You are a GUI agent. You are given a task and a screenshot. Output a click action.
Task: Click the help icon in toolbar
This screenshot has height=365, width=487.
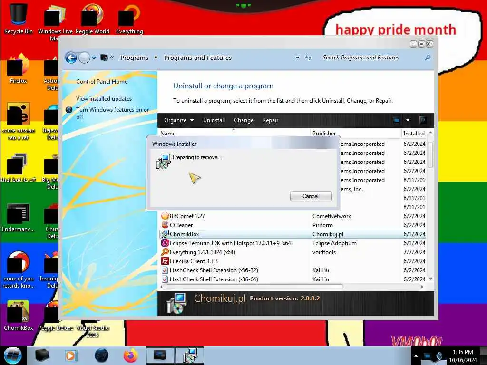click(423, 120)
